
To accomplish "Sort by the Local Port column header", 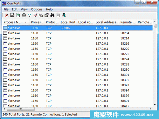I will pyautogui.click(x=68, y=22).
